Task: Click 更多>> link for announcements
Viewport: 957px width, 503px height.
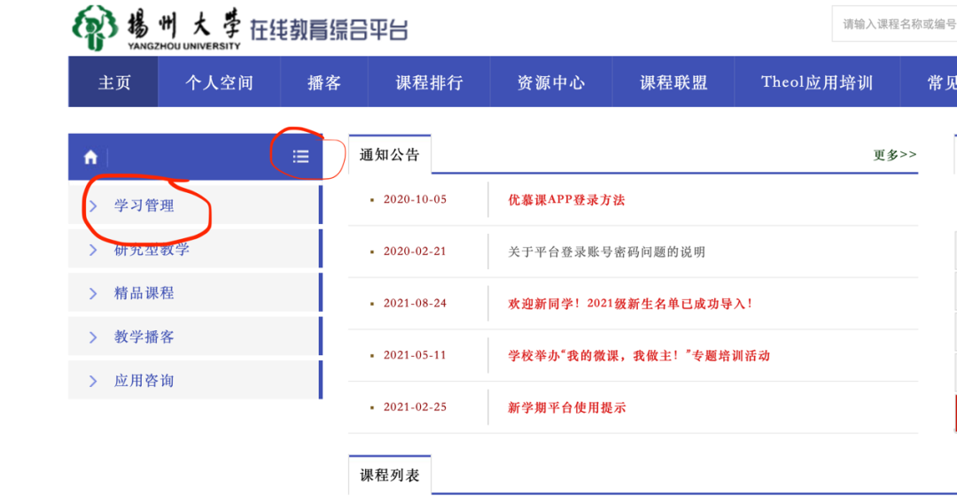Action: tap(895, 155)
